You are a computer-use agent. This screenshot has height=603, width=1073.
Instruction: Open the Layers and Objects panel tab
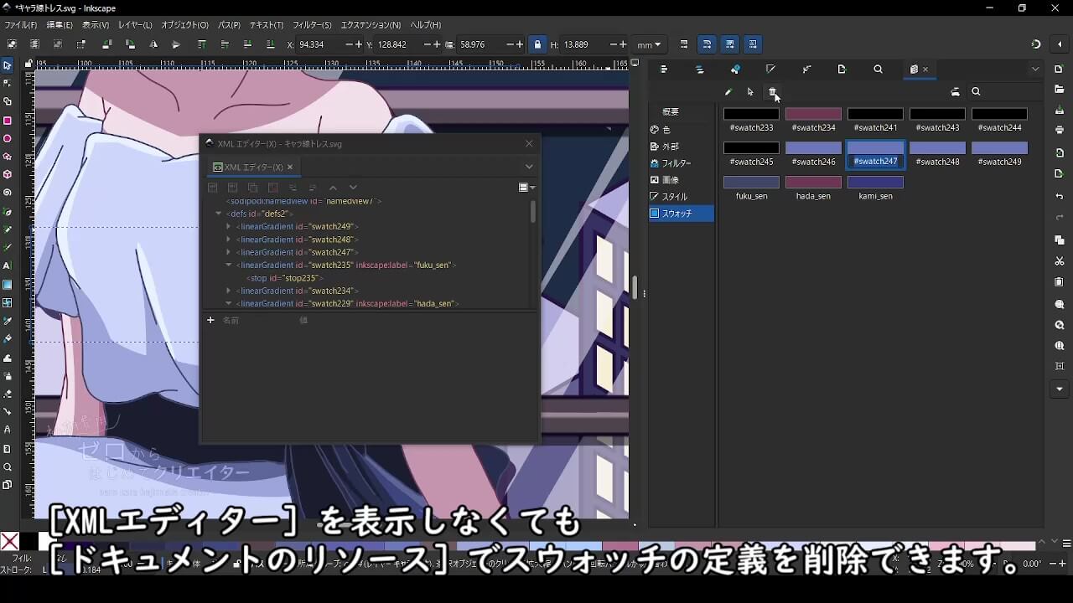(x=700, y=70)
